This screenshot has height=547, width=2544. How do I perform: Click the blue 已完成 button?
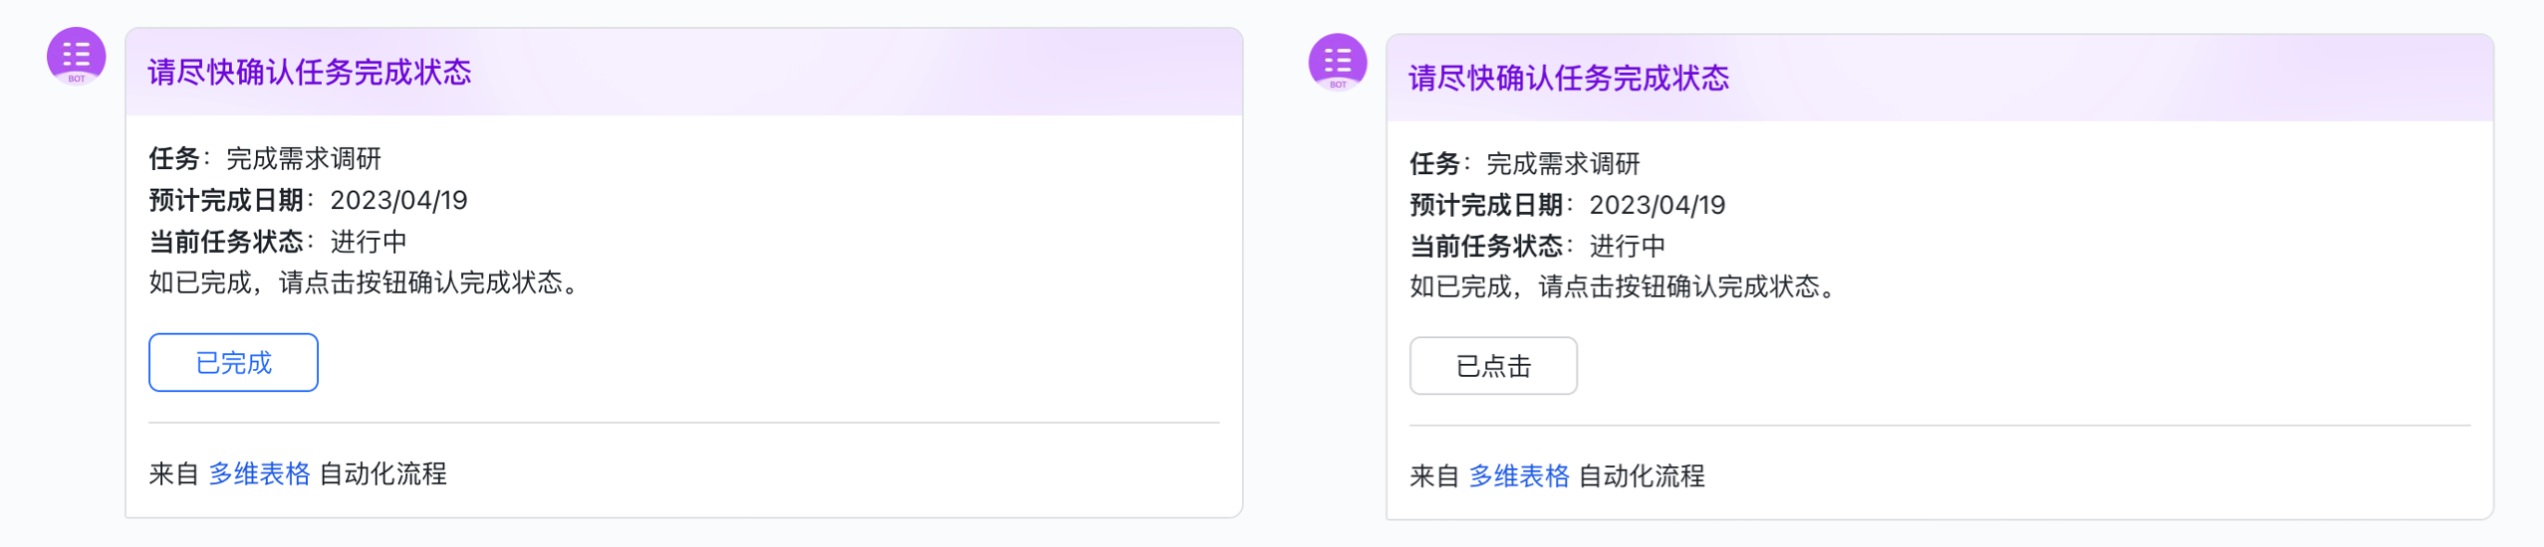[233, 363]
